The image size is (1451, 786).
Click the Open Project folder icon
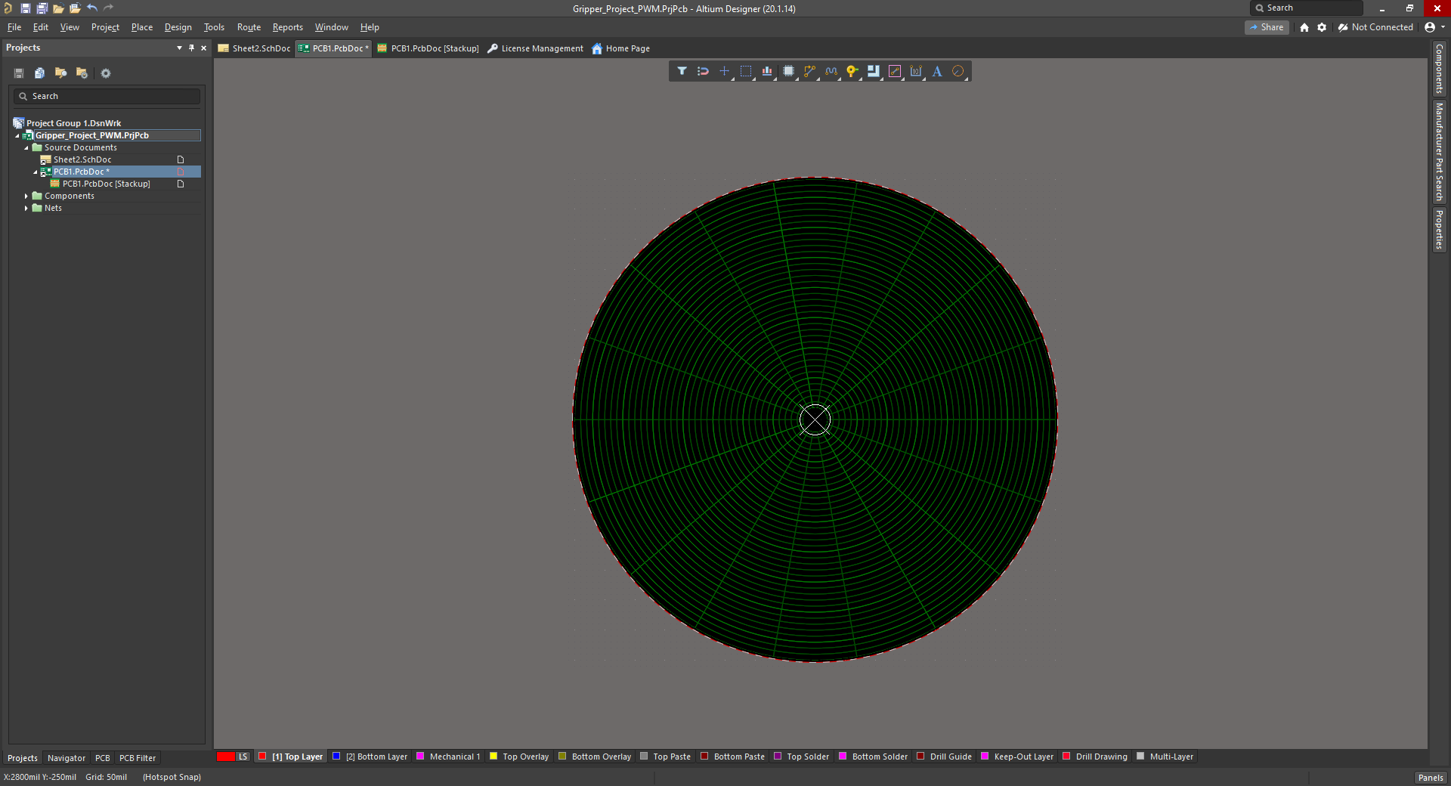75,8
